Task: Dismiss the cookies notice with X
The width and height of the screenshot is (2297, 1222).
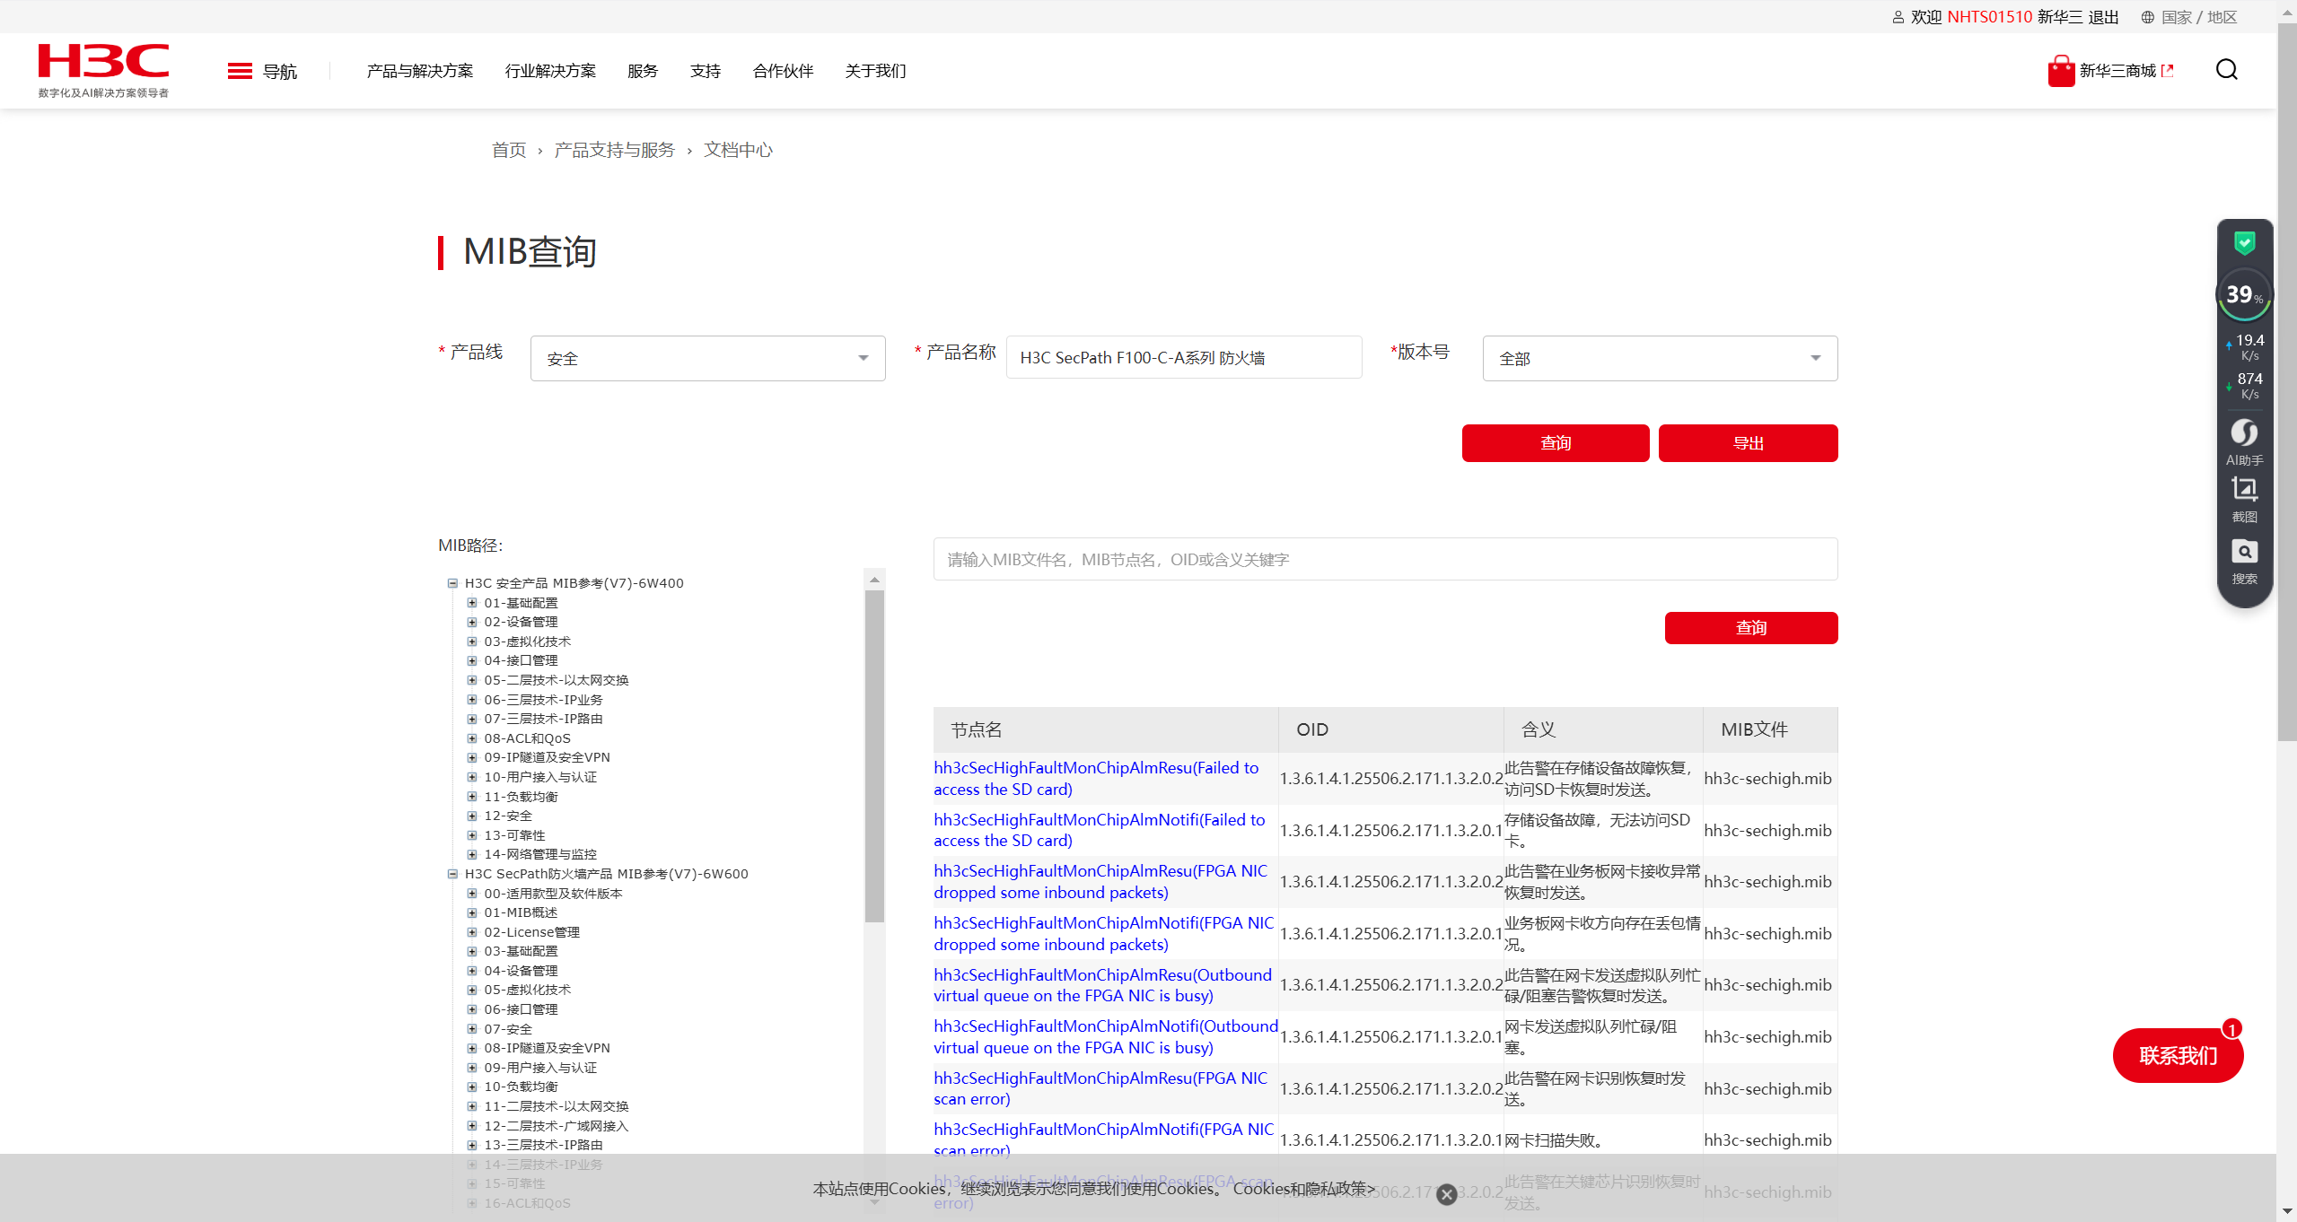Action: click(1446, 1194)
